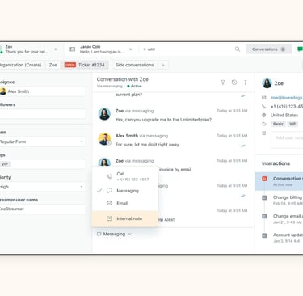Image resolution: width=303 pixels, height=296 pixels.
Task: Click the VIP tag on Zoe's profile
Action: 292,124
